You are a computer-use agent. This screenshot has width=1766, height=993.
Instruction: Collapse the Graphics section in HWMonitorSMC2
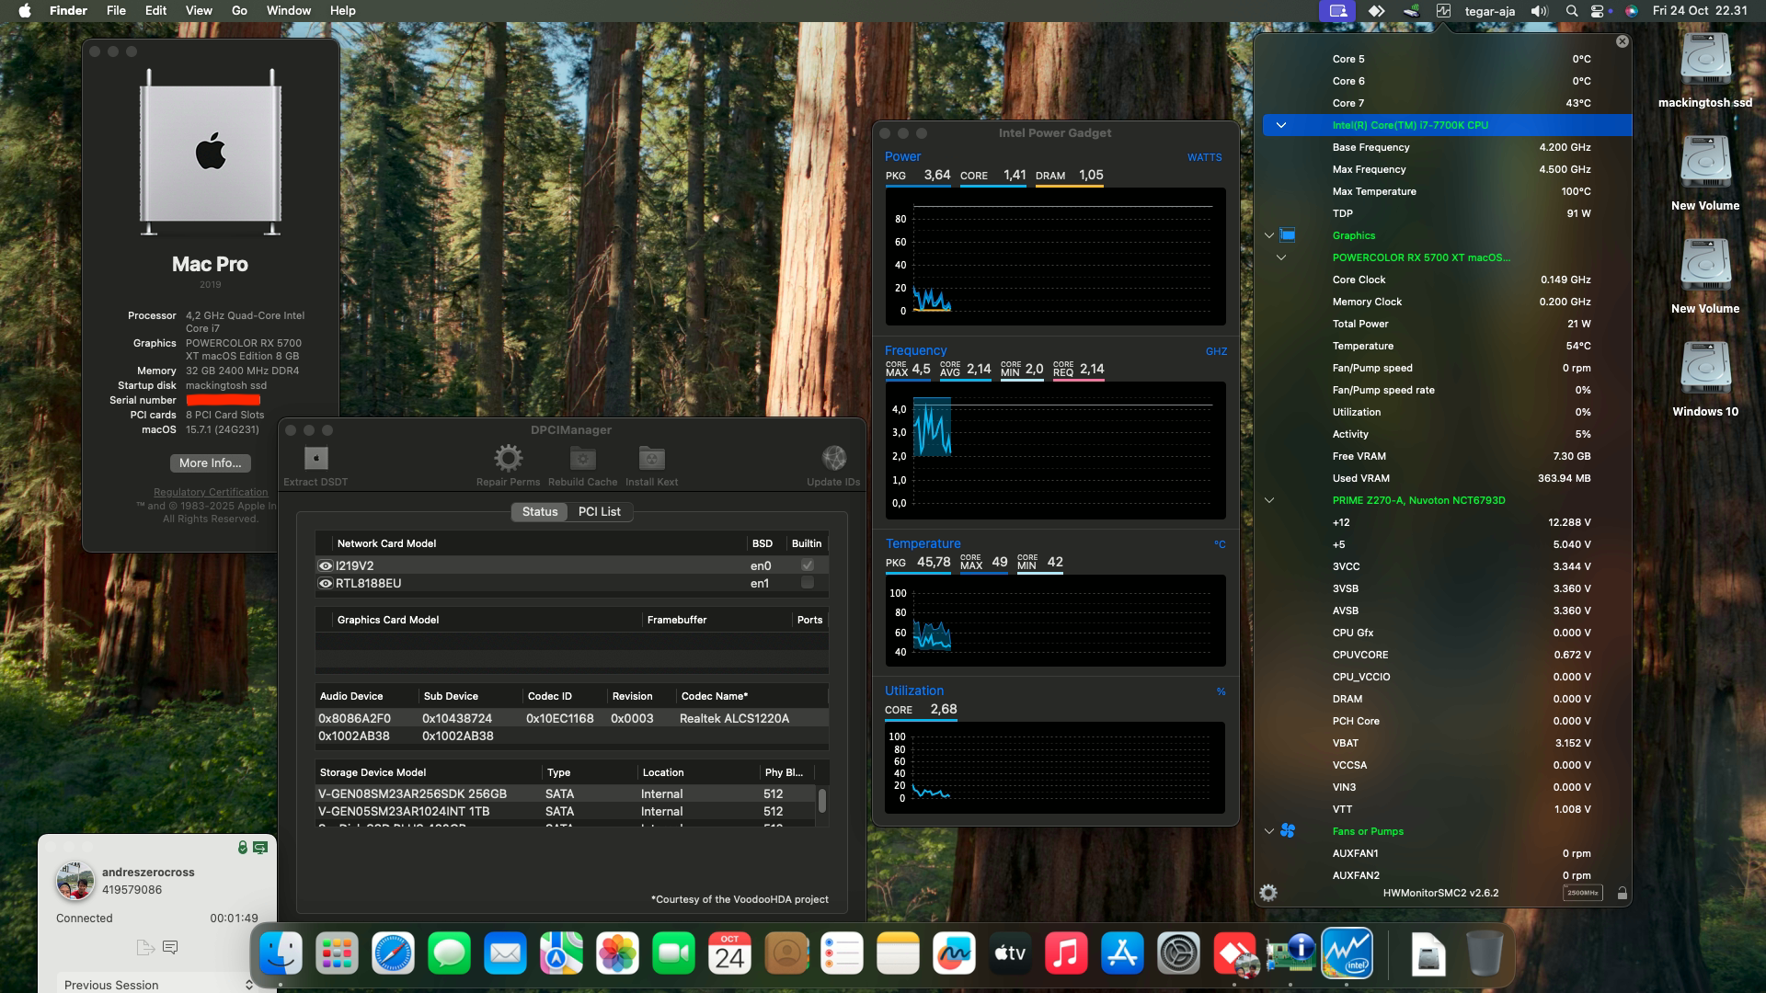pos(1269,235)
